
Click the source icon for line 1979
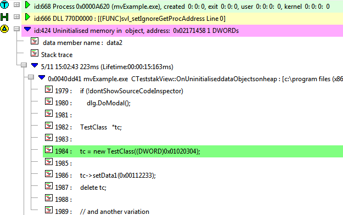(49, 89)
